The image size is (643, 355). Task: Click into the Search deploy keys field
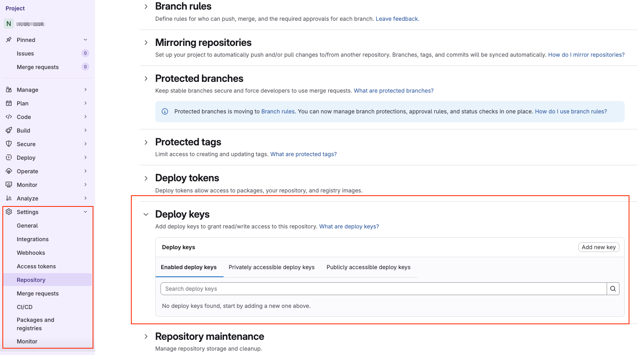pos(383,289)
